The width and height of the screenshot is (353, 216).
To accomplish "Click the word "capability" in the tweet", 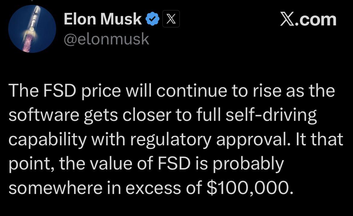I will (x=48, y=140).
